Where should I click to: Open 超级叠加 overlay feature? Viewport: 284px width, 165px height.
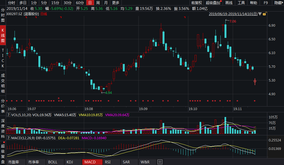click(213, 3)
